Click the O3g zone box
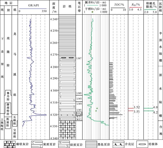Image resolution: width=163 pixels, height=148 pixels. click(x=79, y=114)
